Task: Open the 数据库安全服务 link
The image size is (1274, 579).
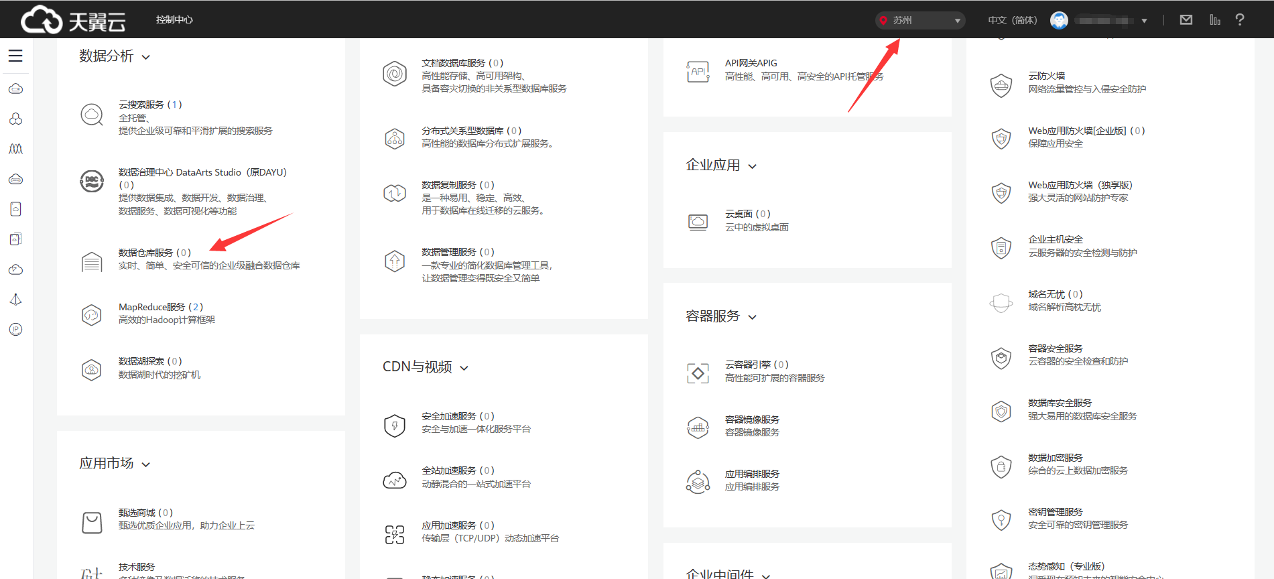Action: tap(1060, 403)
